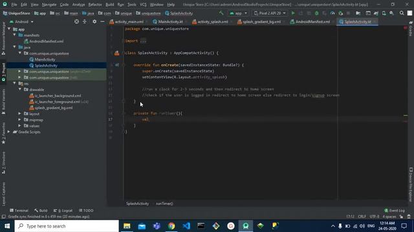Click the Sync Project with Gradle icon
The height and width of the screenshot is (232, 414).
(x=376, y=13)
